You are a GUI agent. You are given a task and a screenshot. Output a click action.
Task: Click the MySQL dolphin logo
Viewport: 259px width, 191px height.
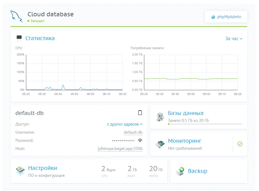click(x=16, y=17)
